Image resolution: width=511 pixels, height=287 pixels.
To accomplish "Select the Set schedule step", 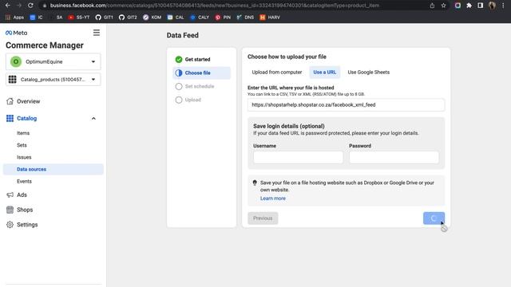I will 195,86.
